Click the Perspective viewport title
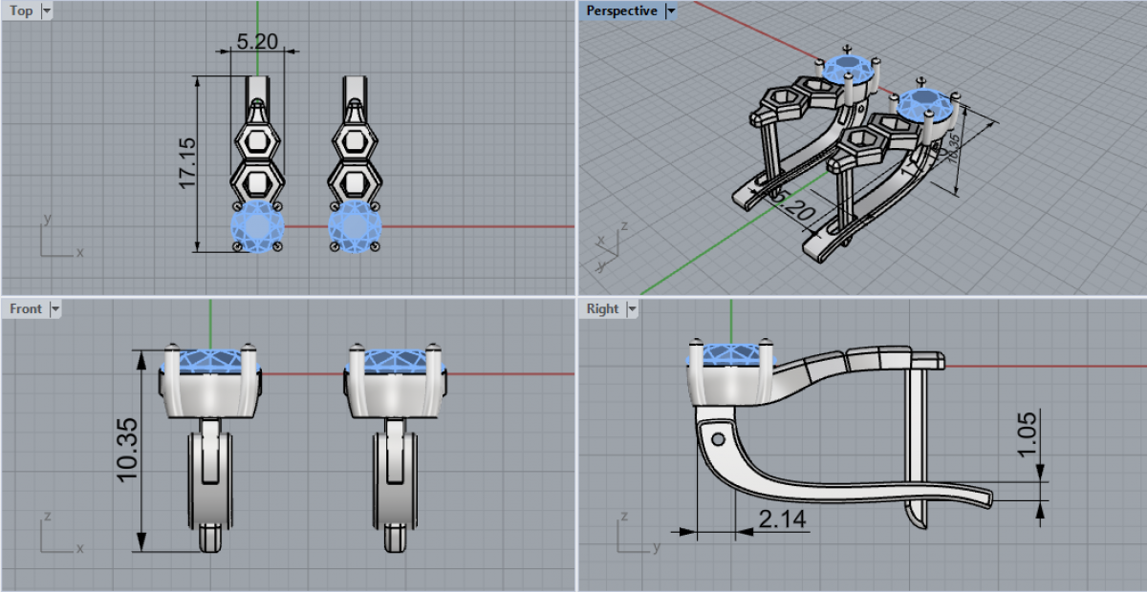The height and width of the screenshot is (592, 1147). tap(621, 11)
